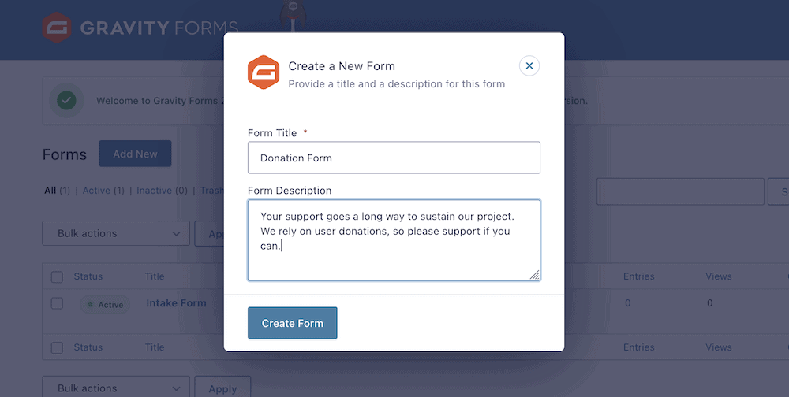
Task: Open the bottom Bulk actions dropdown
Action: [116, 388]
